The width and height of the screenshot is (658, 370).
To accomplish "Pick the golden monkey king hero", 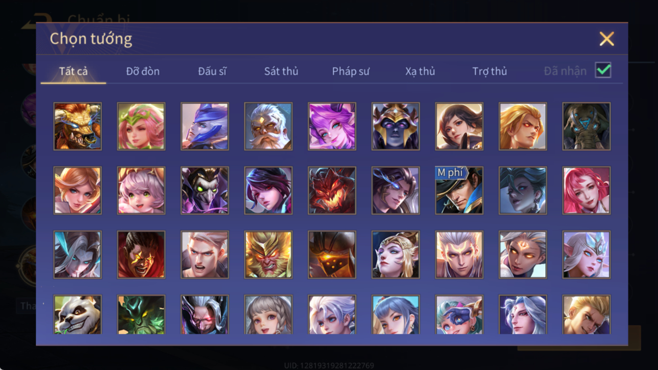I will [x=268, y=254].
